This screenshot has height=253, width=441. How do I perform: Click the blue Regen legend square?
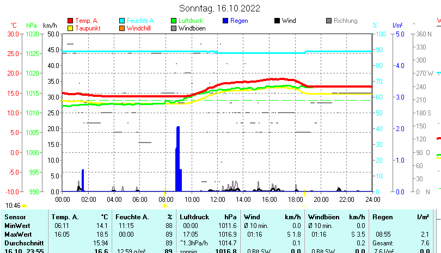coord(226,21)
